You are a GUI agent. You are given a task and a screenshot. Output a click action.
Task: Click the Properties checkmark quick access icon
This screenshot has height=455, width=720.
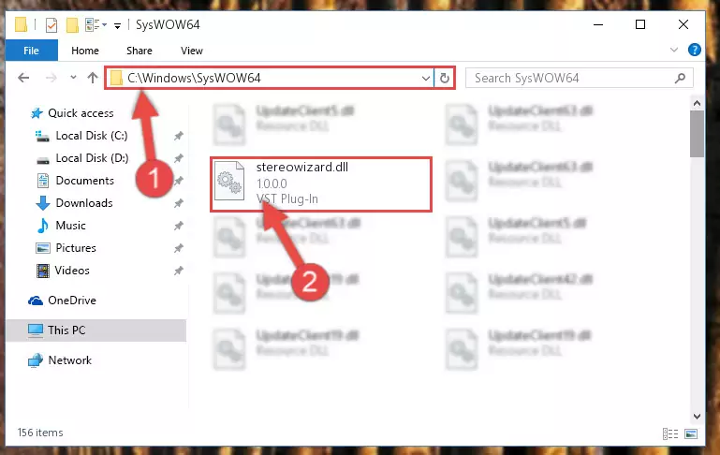51,24
